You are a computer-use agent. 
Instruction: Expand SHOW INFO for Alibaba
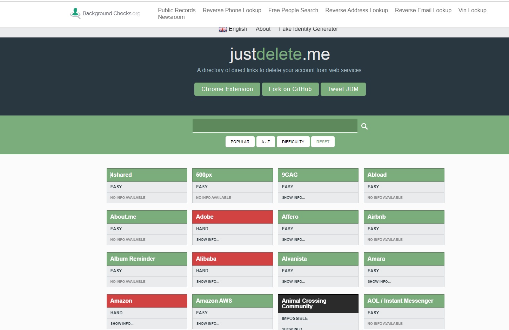click(207, 281)
